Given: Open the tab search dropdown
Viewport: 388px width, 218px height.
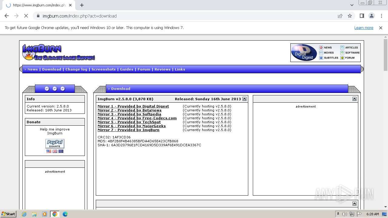Looking at the screenshot, I should coord(352,5).
